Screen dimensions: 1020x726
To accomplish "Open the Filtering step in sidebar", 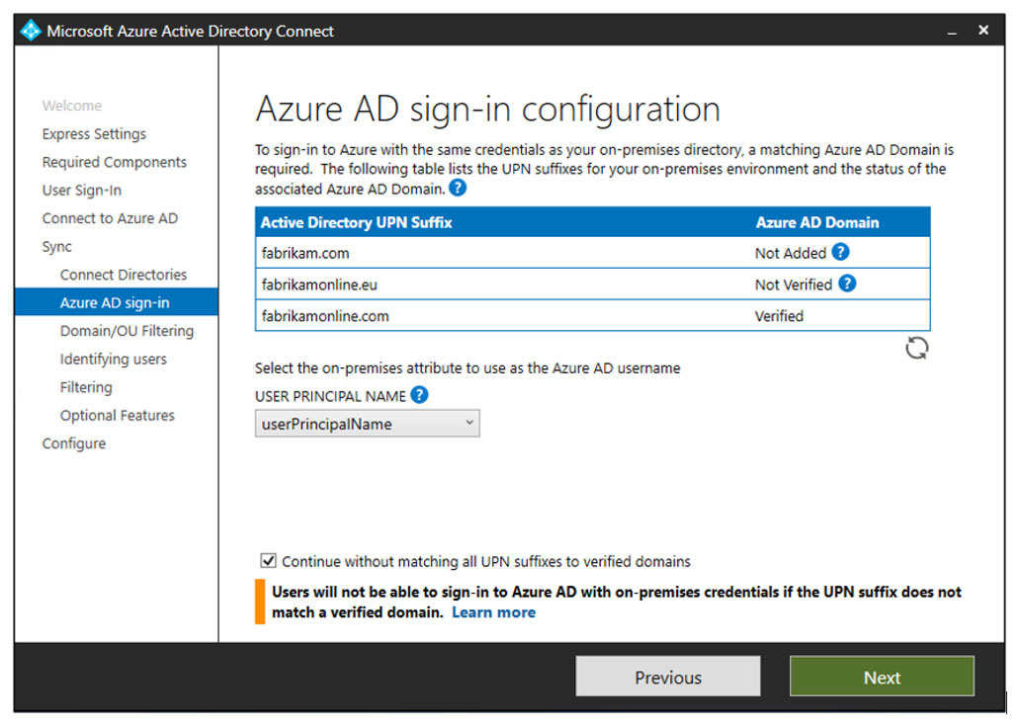I will coord(86,387).
